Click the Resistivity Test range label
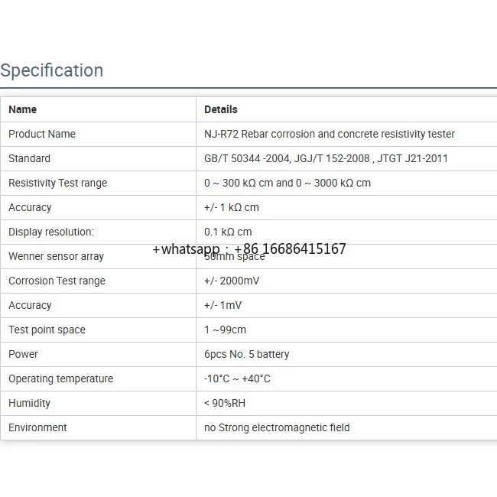497x497 pixels. [x=57, y=184]
